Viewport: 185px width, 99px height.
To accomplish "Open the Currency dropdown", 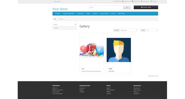I will coord(58,2).
